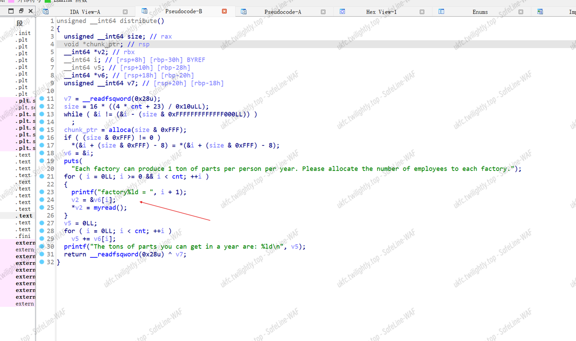Close the Hex View-1 tab
Image resolution: width=576 pixels, height=341 pixels.
(422, 12)
